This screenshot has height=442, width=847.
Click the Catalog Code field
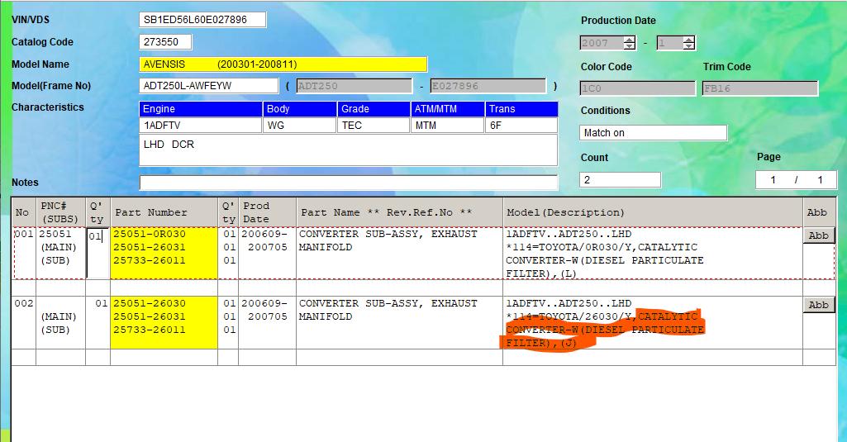point(165,42)
